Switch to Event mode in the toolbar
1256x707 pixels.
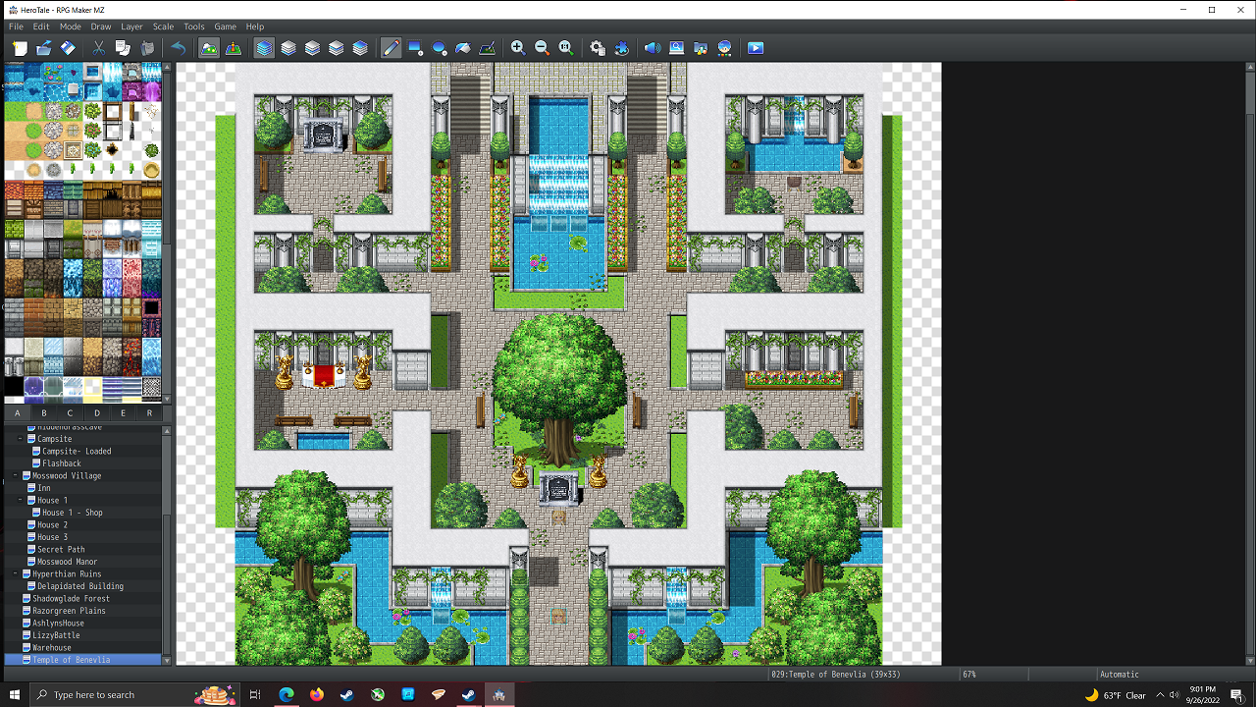234,48
